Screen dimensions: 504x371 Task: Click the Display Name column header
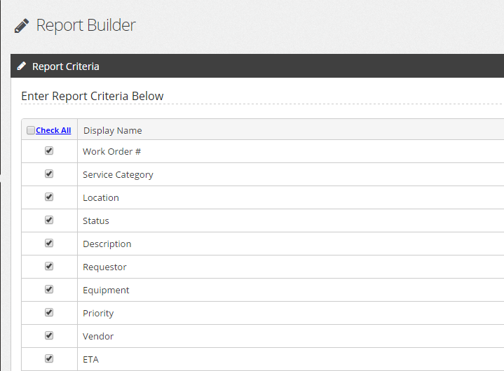112,131
